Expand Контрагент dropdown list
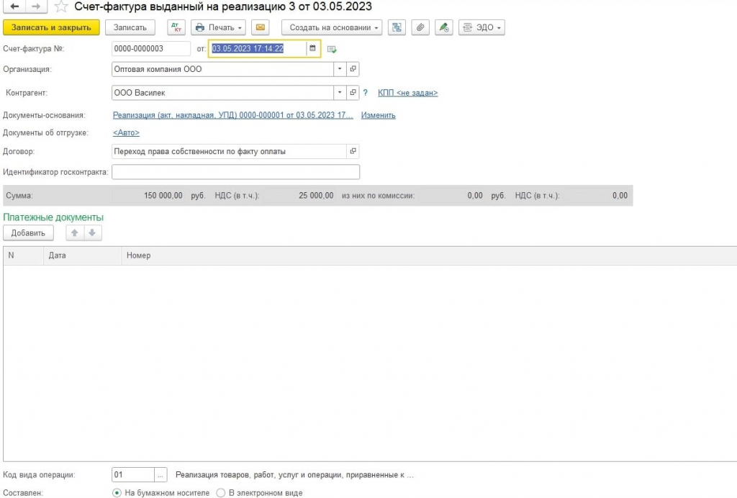The width and height of the screenshot is (737, 498). (340, 93)
